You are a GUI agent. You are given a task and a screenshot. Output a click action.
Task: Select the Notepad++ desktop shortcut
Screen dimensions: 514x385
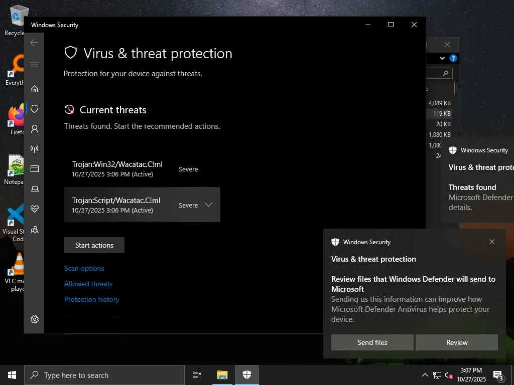point(14,169)
